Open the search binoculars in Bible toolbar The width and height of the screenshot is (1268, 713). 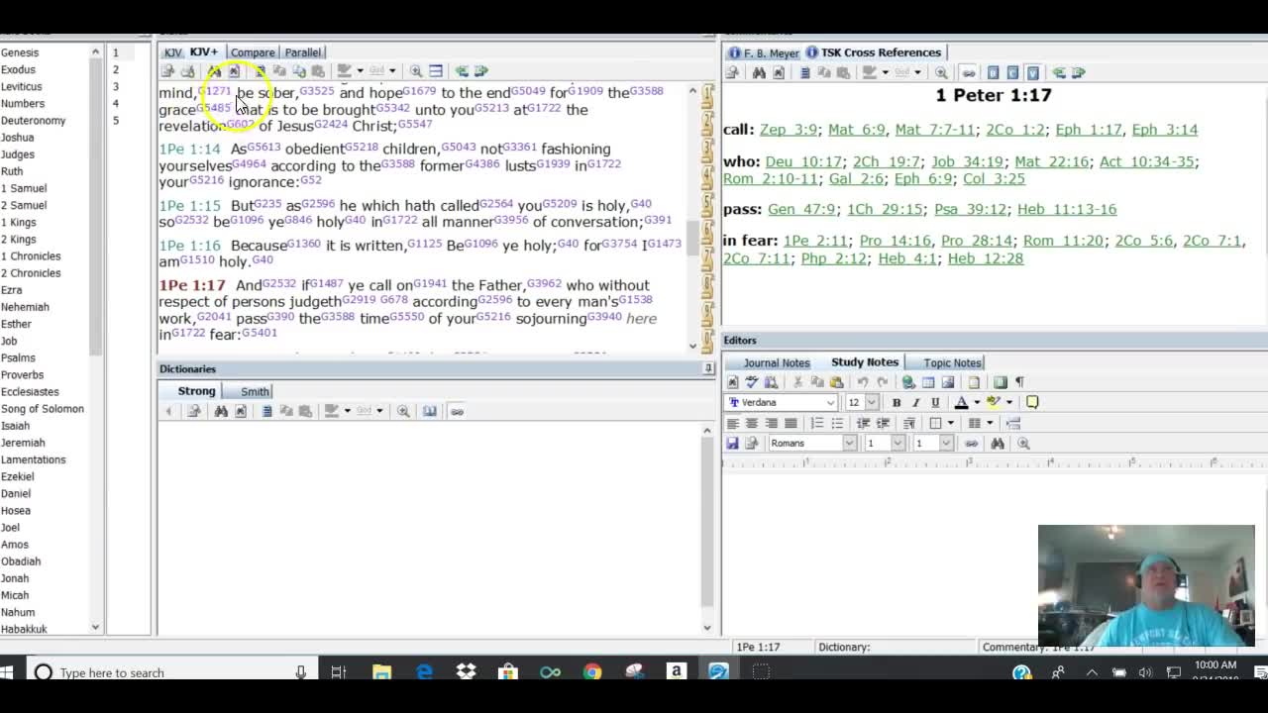click(214, 71)
